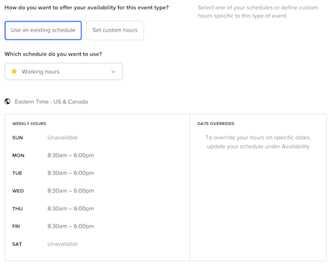Click the availability question heading
Screen dimensions: 333x266
click(x=87, y=7)
